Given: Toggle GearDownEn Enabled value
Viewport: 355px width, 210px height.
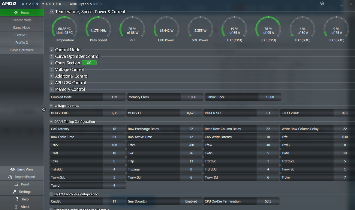Looking at the screenshot, I should point(191,201).
